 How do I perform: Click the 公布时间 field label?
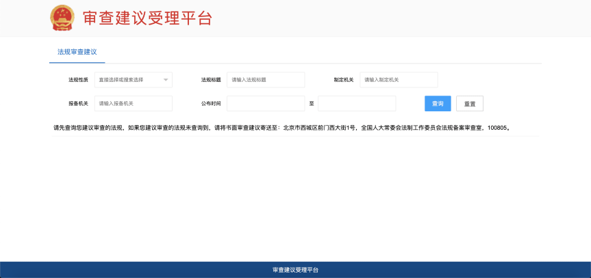coord(210,103)
